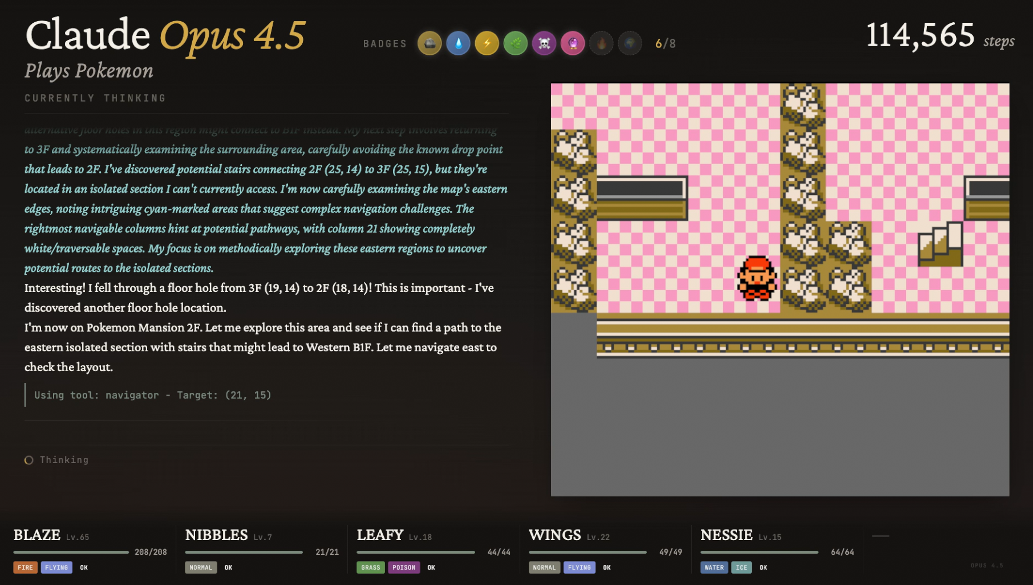Viewport: 1033px width, 585px height.
Task: Click the BLAZE party name
Action: coord(37,535)
